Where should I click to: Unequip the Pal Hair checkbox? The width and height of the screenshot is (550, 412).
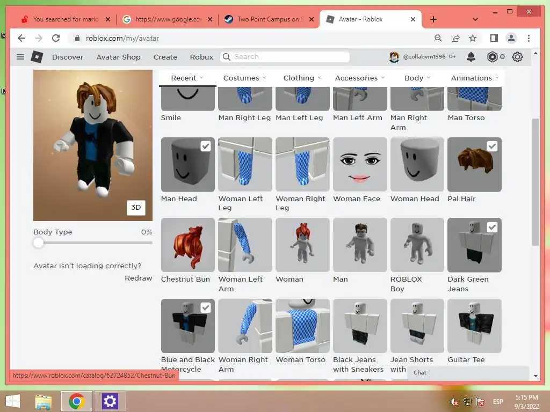click(x=492, y=146)
